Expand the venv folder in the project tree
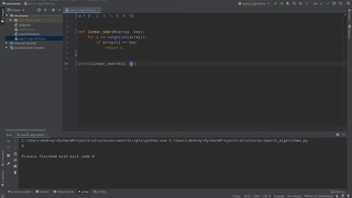This screenshot has height=198, width=352. tap(10, 20)
